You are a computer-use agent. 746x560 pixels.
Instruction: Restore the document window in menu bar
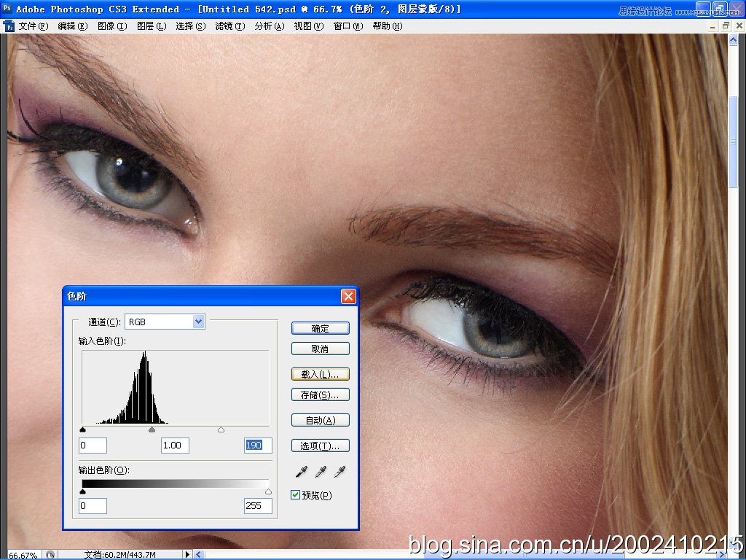pos(726,26)
